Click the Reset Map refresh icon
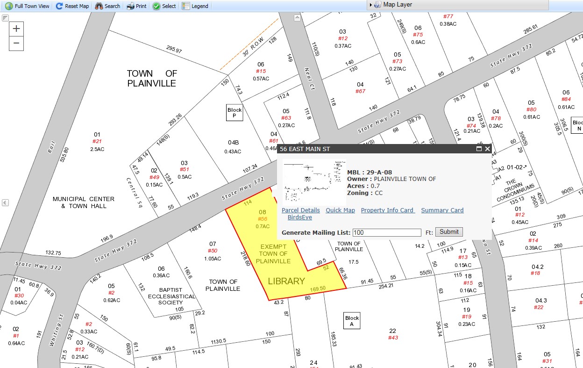The width and height of the screenshot is (583, 368). [x=59, y=6]
